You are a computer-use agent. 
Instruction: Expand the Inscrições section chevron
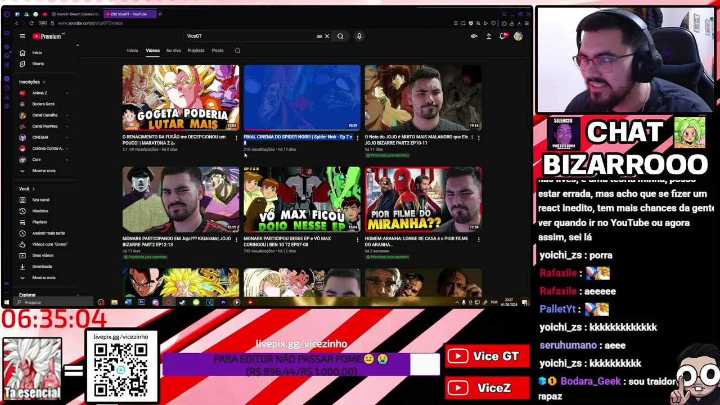coord(44,82)
